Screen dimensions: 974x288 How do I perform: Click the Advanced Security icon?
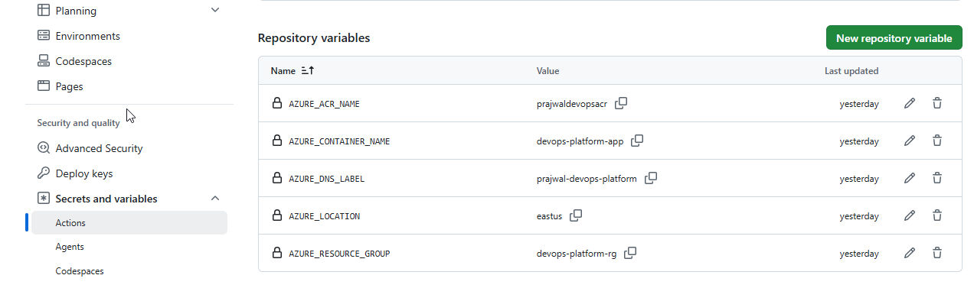pos(44,148)
